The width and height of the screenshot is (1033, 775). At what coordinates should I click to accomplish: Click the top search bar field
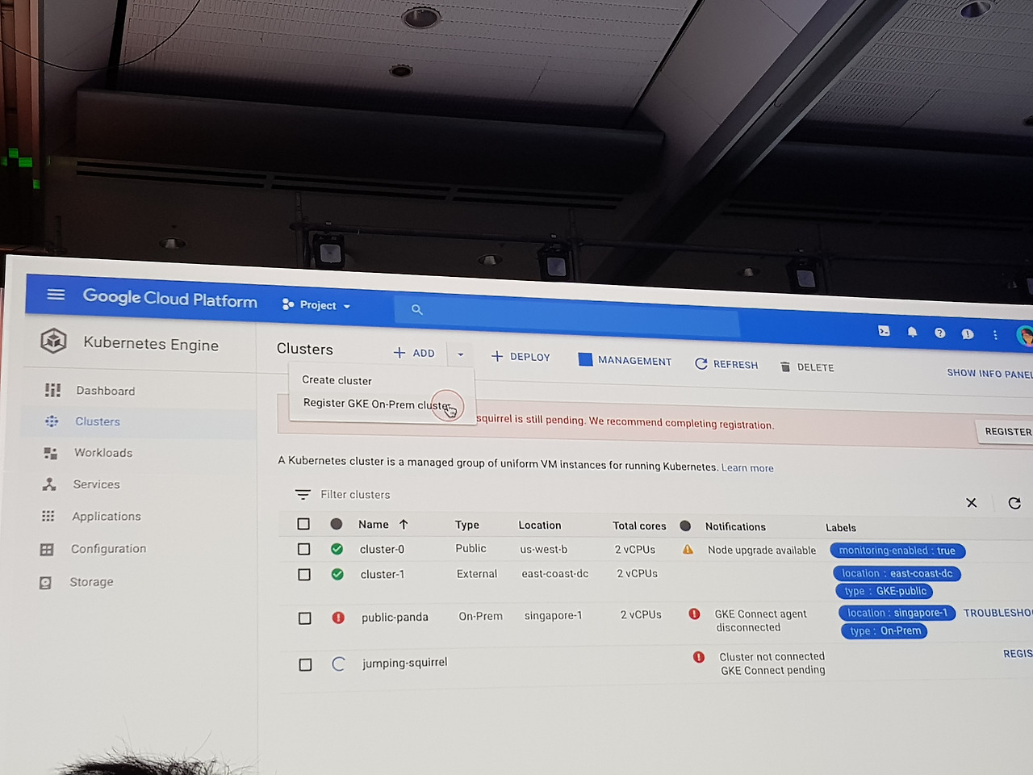coord(566,314)
